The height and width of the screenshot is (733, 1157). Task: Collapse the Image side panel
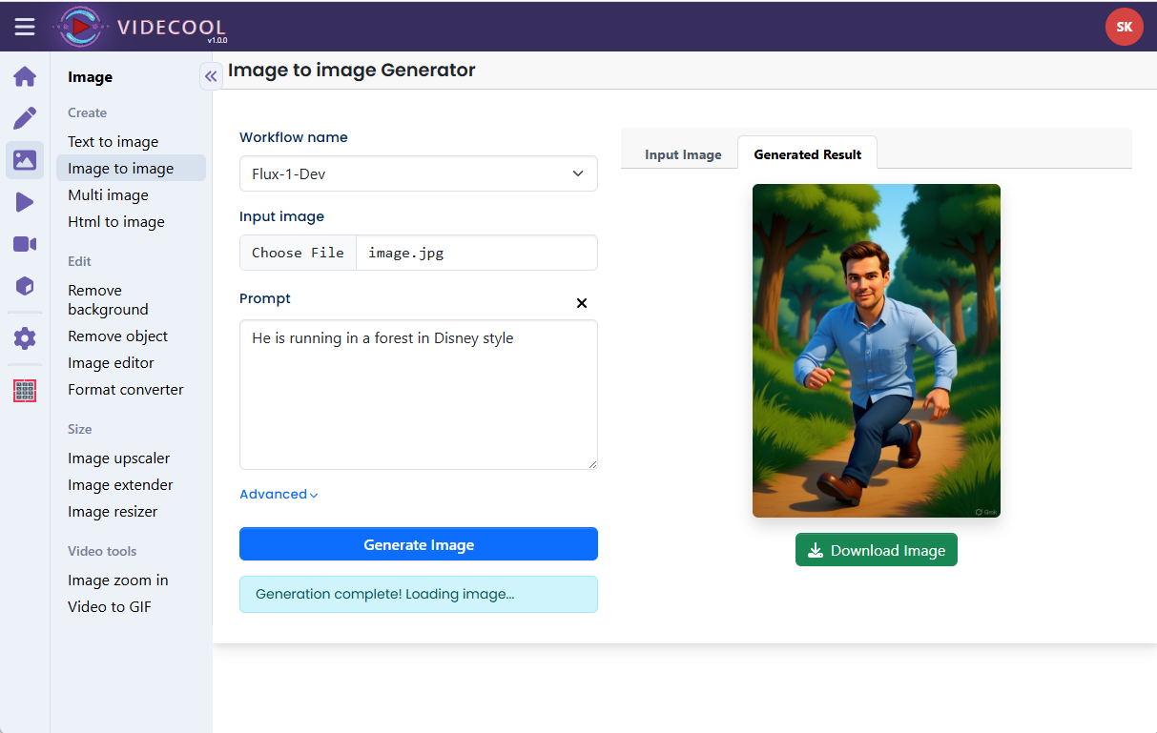coord(211,76)
